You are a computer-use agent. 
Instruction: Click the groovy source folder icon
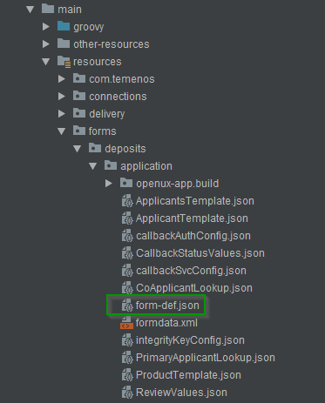(64, 26)
